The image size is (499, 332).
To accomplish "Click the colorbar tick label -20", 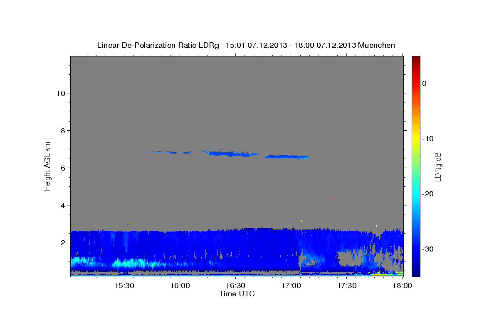I will coord(428,194).
